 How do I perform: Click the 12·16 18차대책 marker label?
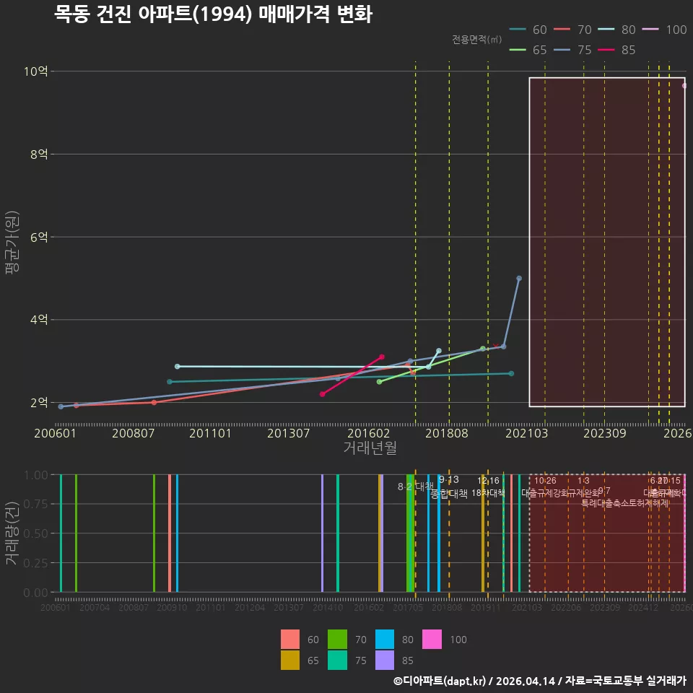point(489,487)
